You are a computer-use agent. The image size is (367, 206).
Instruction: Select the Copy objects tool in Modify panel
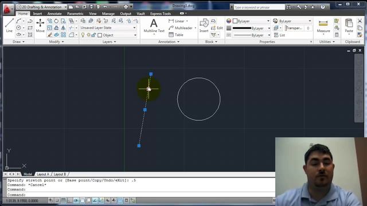coord(49,21)
